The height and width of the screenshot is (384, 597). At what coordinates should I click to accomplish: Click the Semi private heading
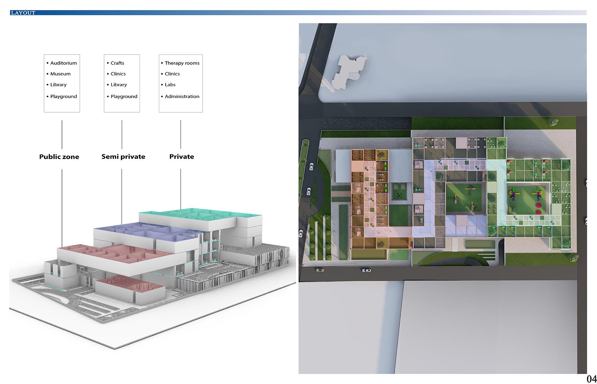(123, 157)
